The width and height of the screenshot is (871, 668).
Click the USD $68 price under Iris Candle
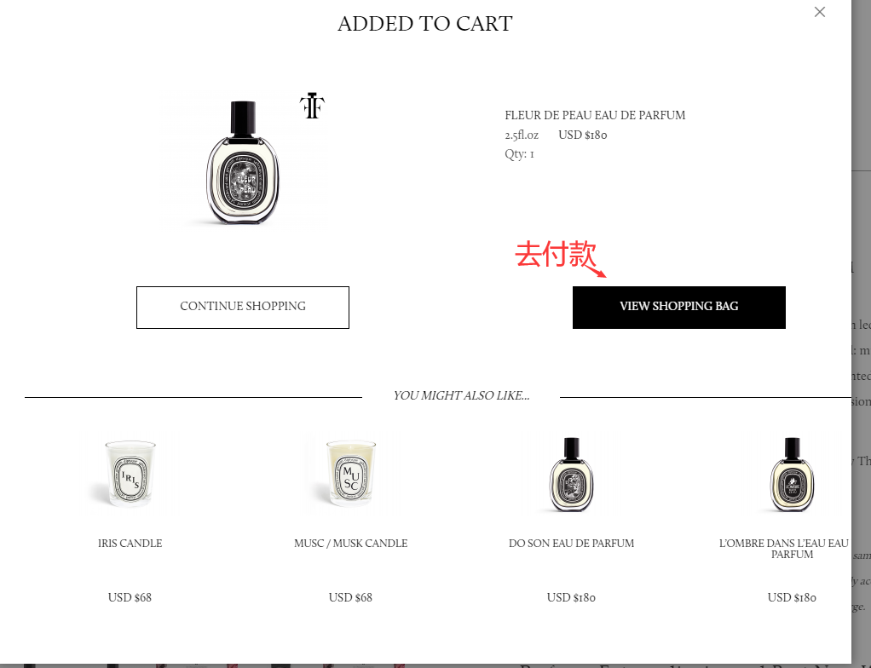coord(130,597)
